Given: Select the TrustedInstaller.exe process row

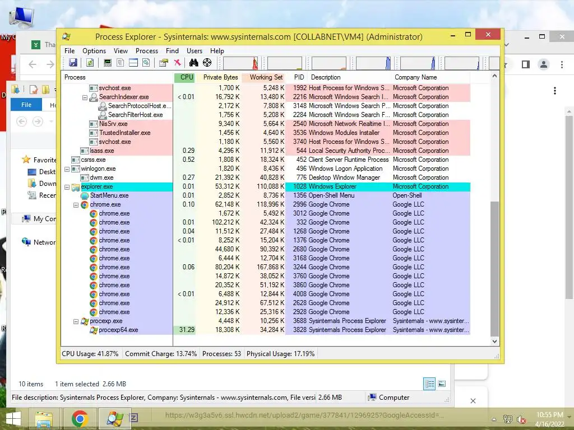Looking at the screenshot, I should click(265, 133).
